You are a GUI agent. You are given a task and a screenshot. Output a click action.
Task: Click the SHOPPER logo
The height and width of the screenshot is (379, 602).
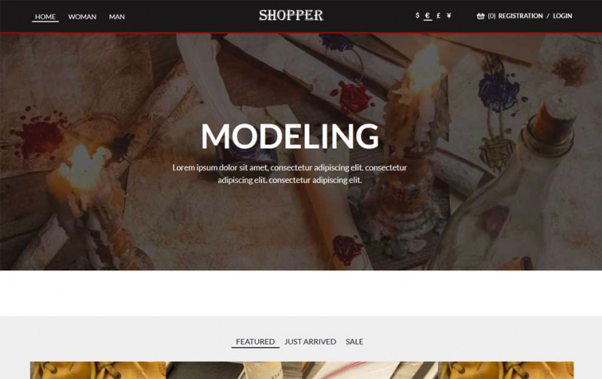pos(291,15)
